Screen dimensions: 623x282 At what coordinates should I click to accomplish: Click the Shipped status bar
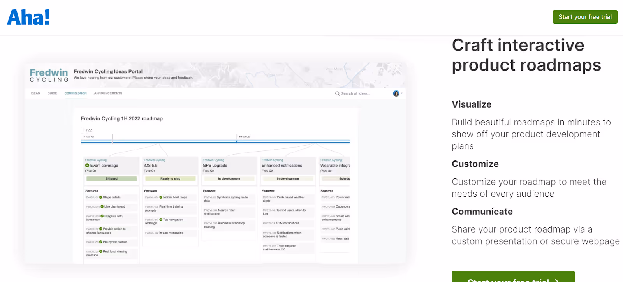pyautogui.click(x=111, y=179)
